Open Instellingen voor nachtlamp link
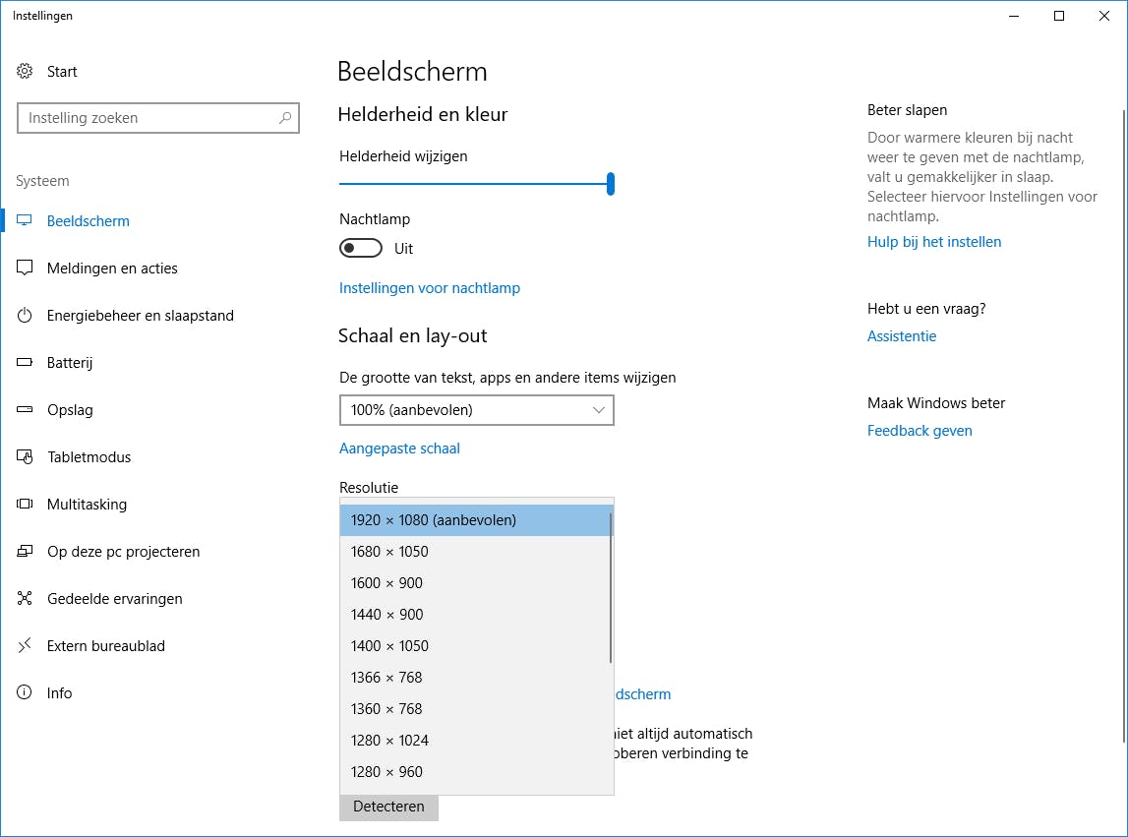 tap(429, 288)
